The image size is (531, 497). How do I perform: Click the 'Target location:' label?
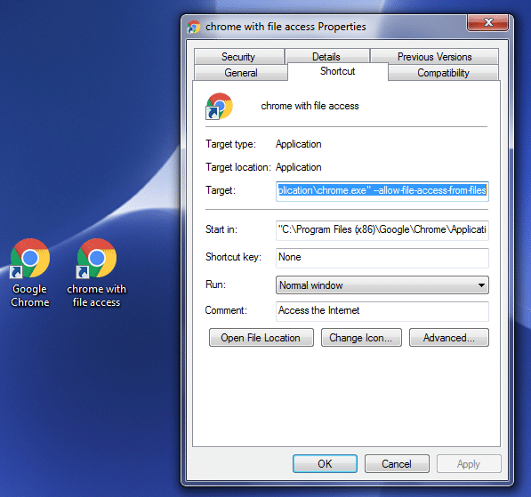click(x=238, y=167)
